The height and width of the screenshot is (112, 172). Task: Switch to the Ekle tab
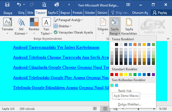click(x=30, y=13)
